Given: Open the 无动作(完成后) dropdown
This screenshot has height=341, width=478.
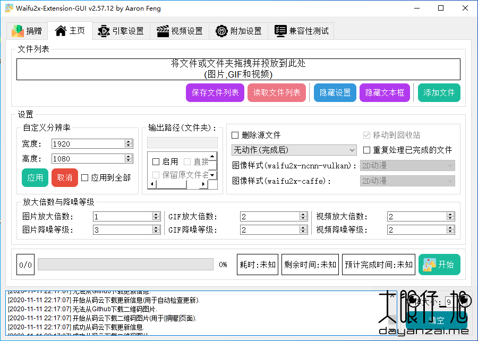Looking at the screenshot, I should click(294, 150).
